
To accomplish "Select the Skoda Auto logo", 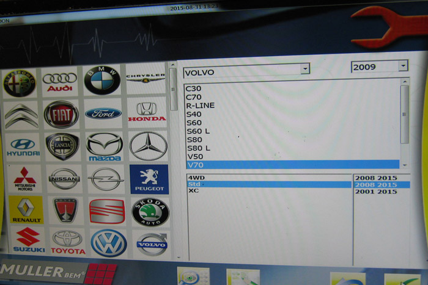I will [x=150, y=212].
